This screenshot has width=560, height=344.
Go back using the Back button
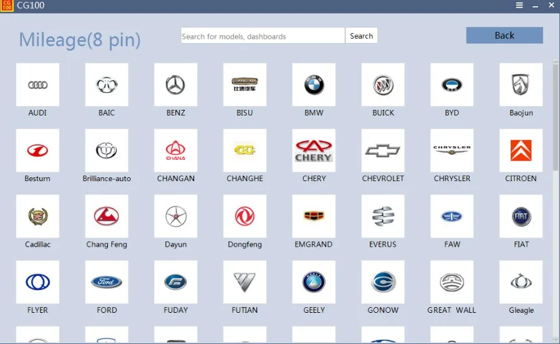pyautogui.click(x=504, y=36)
